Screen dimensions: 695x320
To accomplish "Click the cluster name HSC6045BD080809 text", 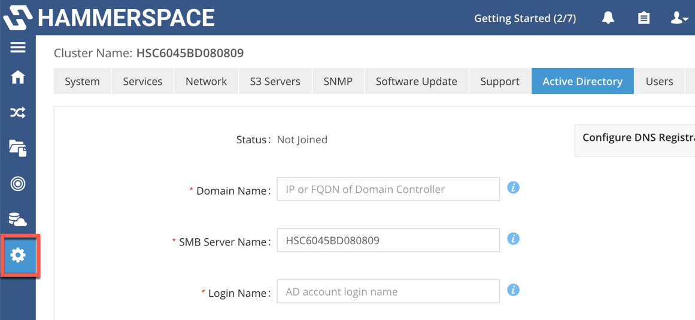I will [x=190, y=54].
